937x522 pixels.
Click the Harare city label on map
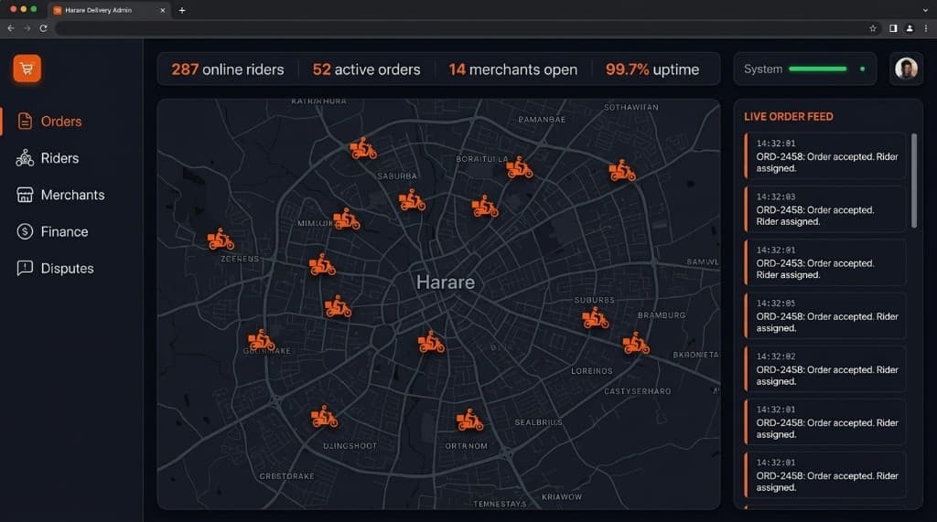[x=446, y=282]
